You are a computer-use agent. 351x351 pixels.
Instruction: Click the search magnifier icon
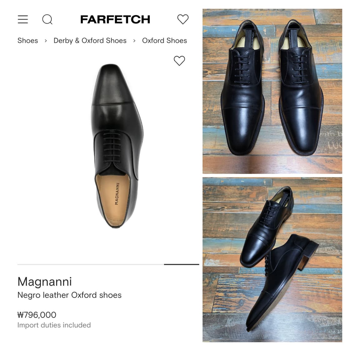47,19
